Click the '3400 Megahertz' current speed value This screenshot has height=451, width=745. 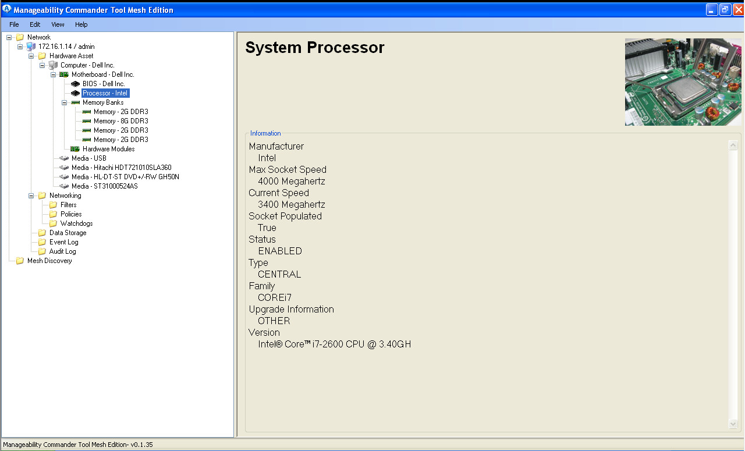click(292, 204)
